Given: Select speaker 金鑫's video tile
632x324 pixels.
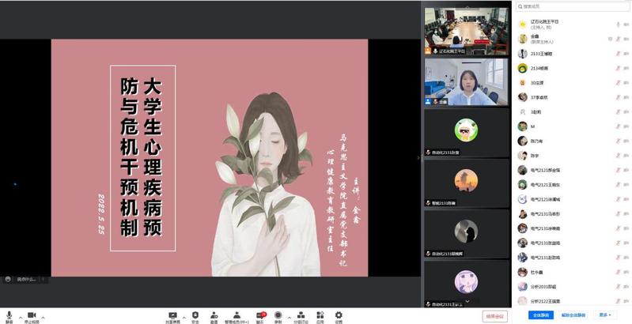Looking at the screenshot, I should (x=467, y=82).
